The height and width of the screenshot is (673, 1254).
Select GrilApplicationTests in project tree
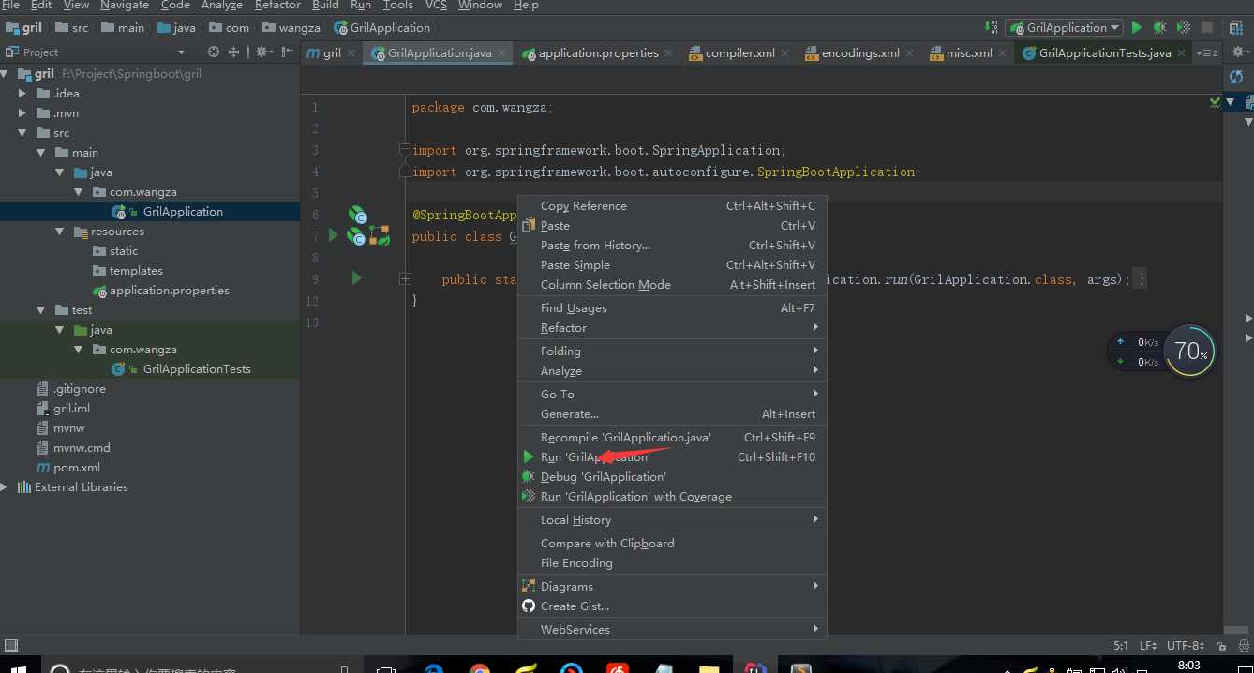click(197, 368)
